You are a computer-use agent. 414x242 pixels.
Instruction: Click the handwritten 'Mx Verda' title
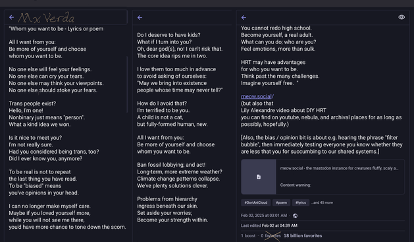click(46, 18)
